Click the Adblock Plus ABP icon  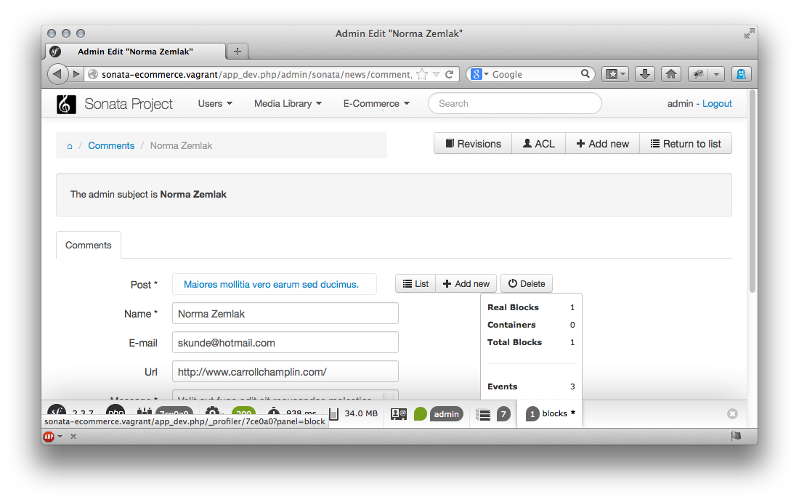coord(49,437)
